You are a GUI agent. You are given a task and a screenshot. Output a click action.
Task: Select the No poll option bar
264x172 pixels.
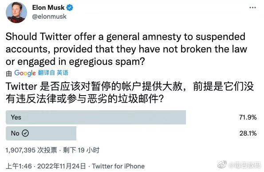coord(41,133)
